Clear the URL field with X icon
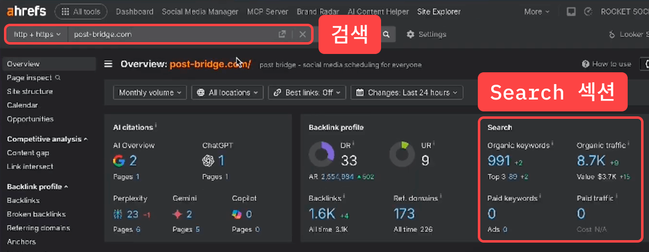The height and width of the screenshot is (252, 649). 302,34
